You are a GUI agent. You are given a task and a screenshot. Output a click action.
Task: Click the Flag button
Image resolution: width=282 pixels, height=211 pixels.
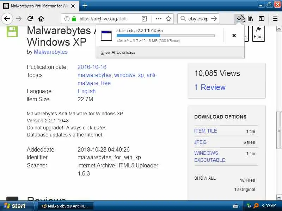coord(258,33)
